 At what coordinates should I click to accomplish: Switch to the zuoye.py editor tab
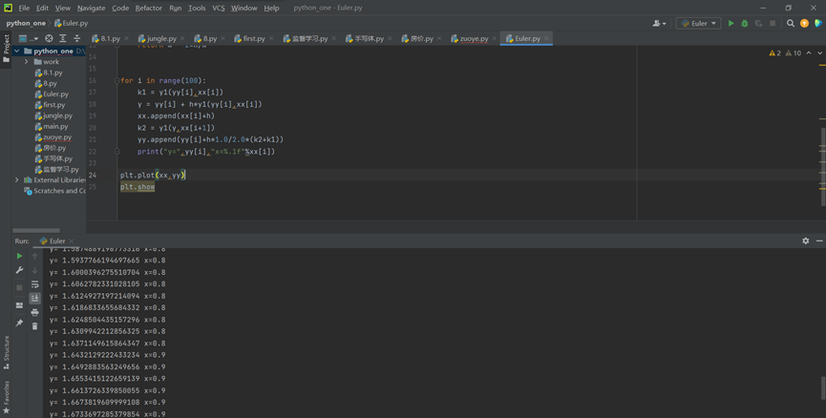click(474, 38)
